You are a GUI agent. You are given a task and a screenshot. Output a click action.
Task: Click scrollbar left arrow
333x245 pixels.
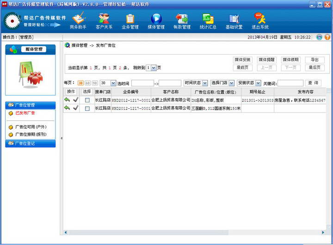point(65,232)
